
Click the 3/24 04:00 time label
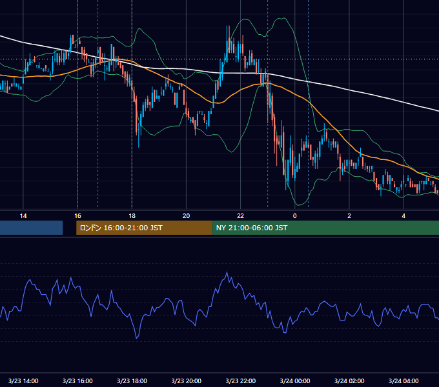click(x=403, y=381)
